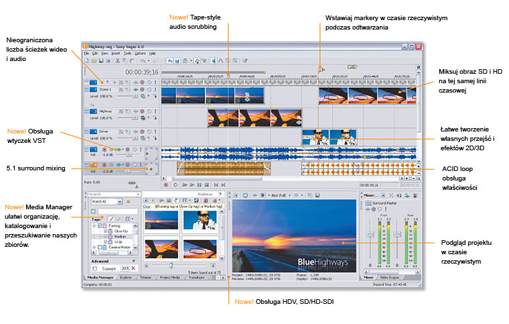Click the Paste icon in main toolbar
509x324 pixels.
pyautogui.click(x=132, y=61)
